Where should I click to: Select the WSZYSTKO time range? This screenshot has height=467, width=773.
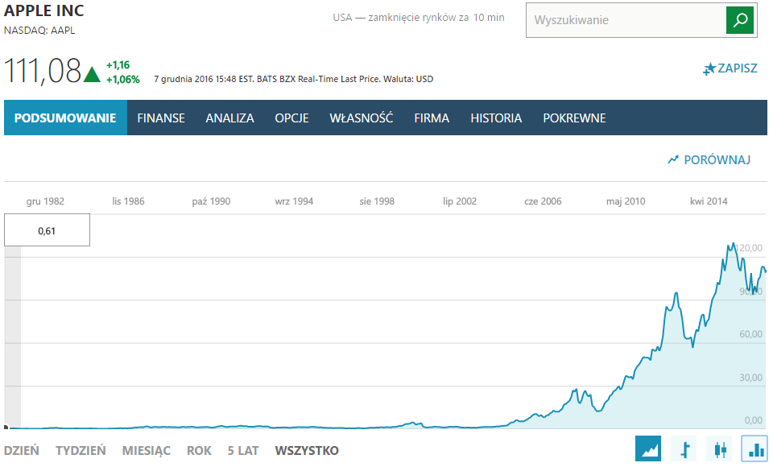307,450
